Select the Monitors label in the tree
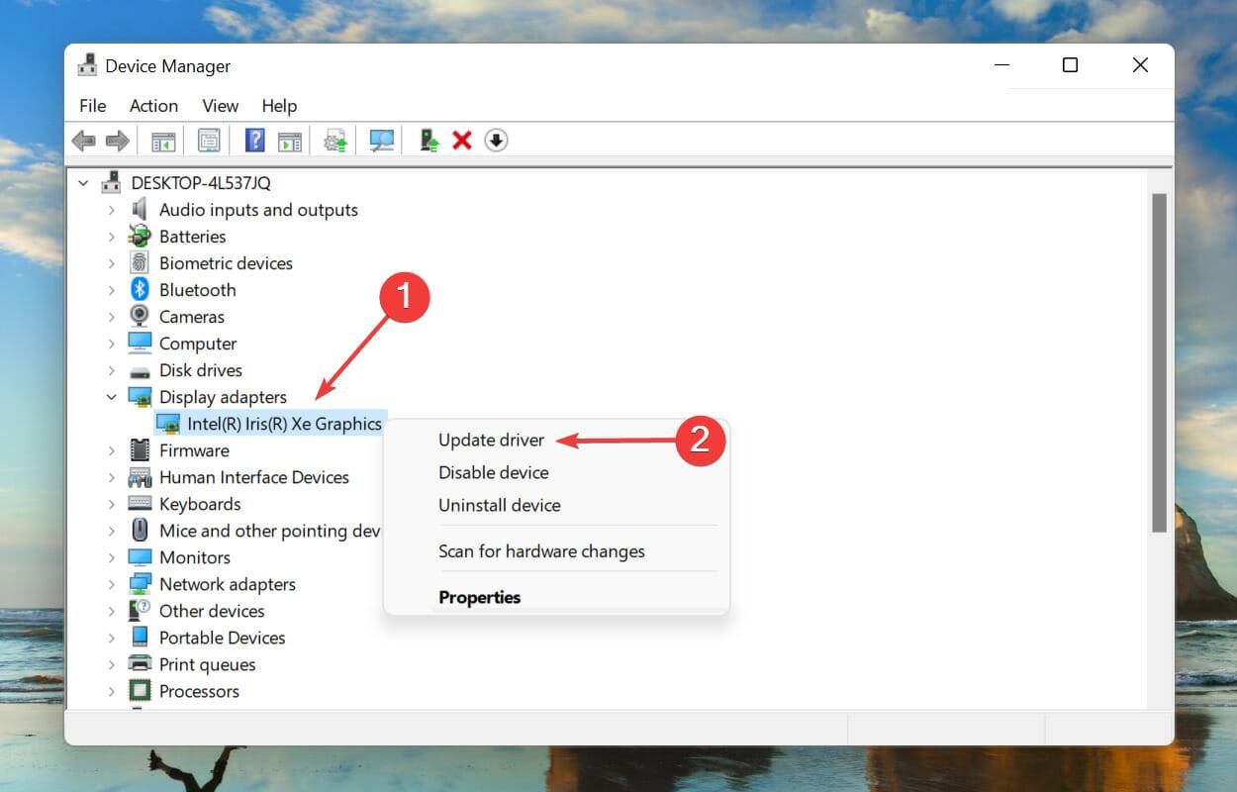 coord(195,557)
